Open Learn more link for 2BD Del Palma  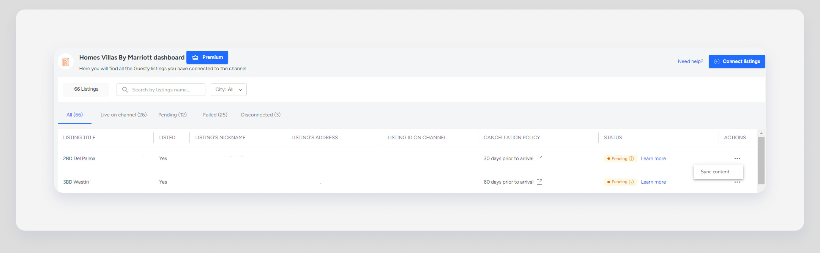pos(653,159)
